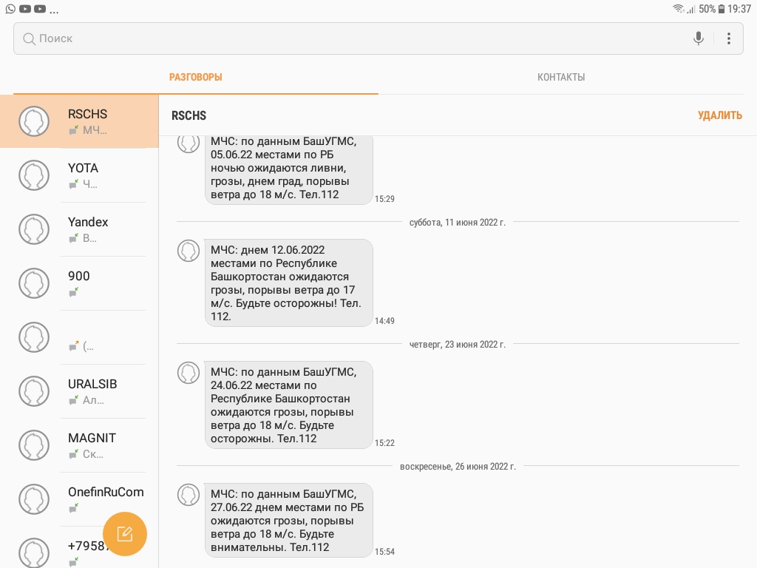Open the MAGNIT conversation

click(92, 445)
